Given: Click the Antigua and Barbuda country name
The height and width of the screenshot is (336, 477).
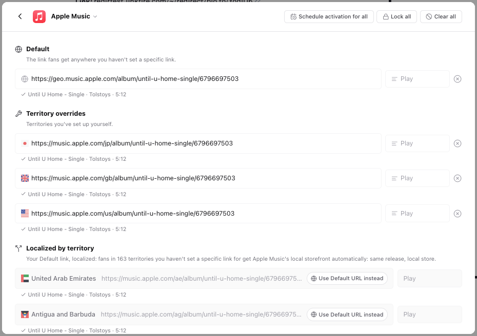Looking at the screenshot, I should [63, 314].
